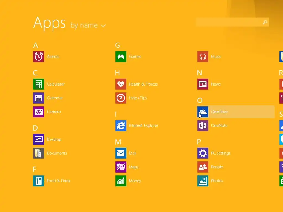Click the 'Camera' label text
Viewport: 283px width, 212px height.
[54, 112]
